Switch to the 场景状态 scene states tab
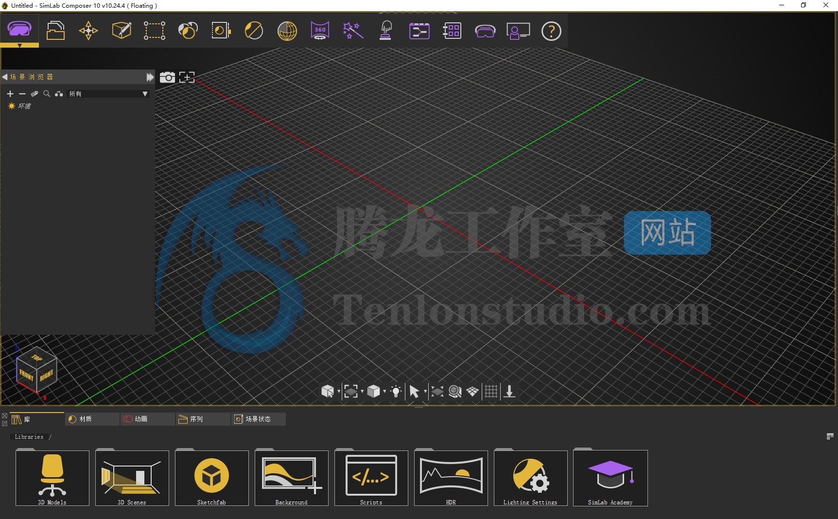838x519 pixels. pos(259,419)
